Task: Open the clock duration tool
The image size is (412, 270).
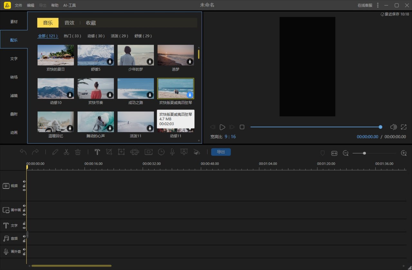Action: [x=161, y=152]
